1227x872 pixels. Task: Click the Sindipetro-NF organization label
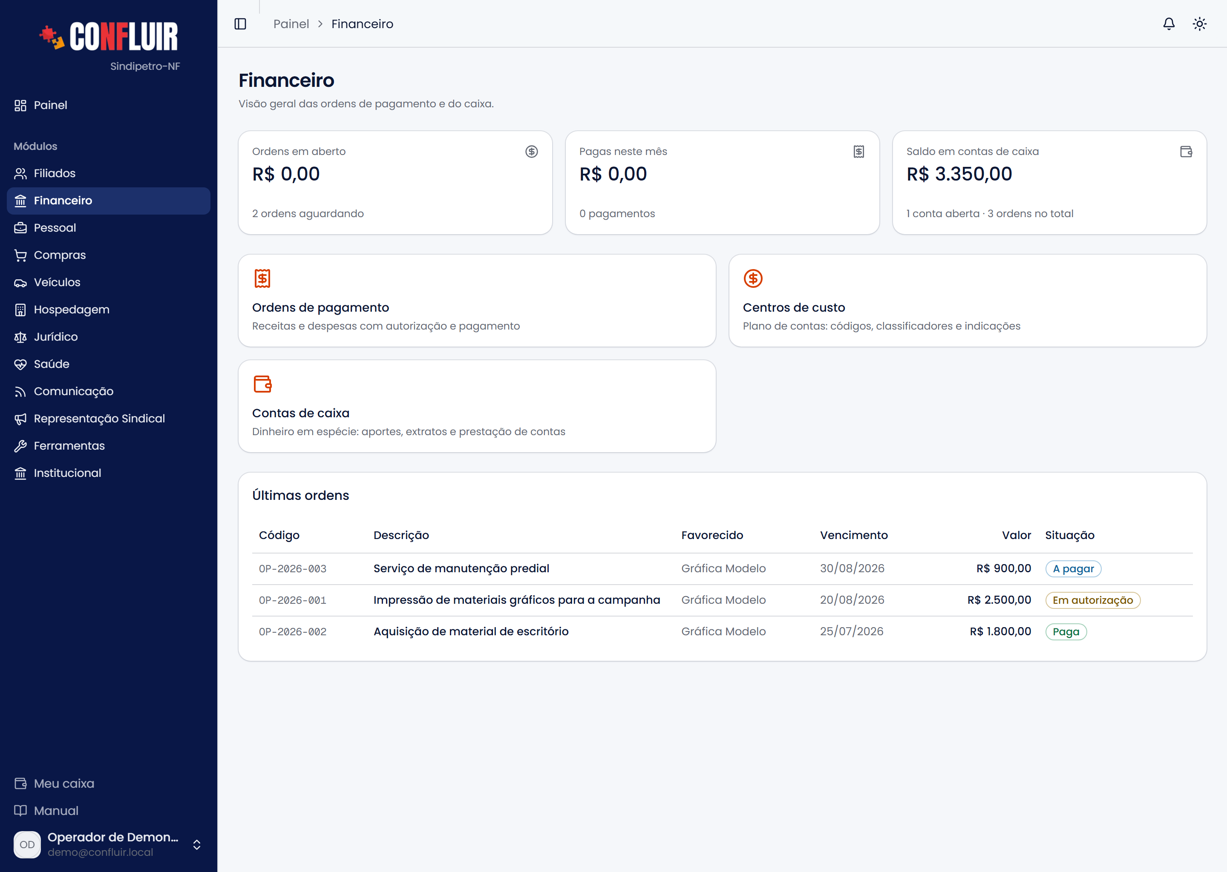[x=145, y=66]
